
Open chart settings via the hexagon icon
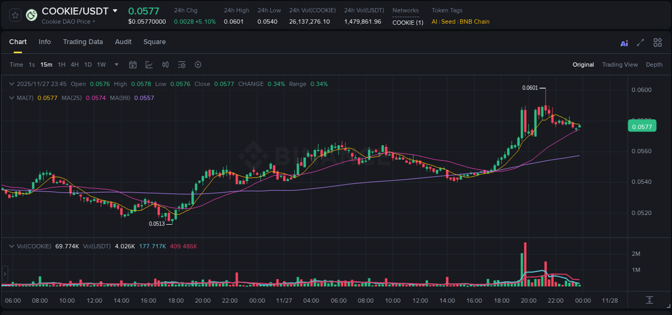(198, 65)
